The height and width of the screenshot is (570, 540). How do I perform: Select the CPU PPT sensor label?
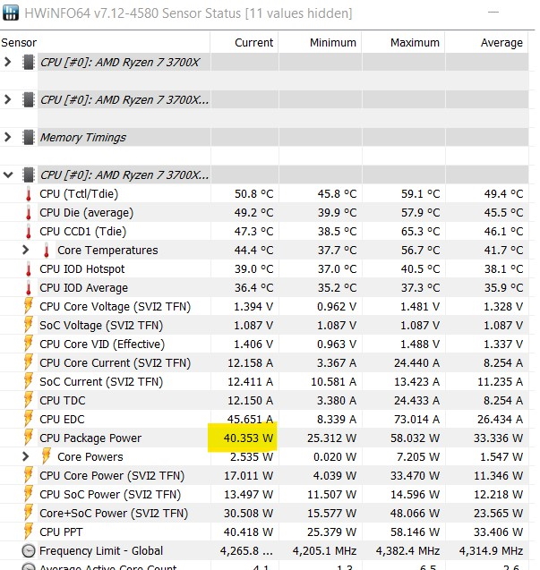[61, 532]
